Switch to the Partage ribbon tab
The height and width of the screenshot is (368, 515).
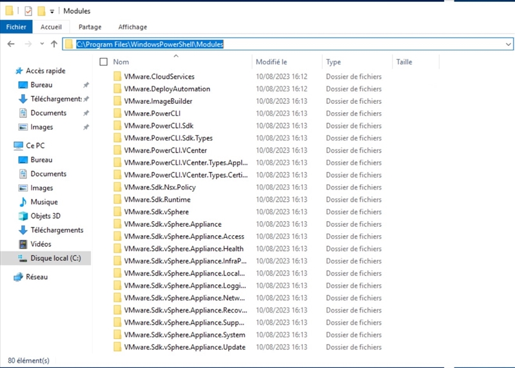pos(90,27)
